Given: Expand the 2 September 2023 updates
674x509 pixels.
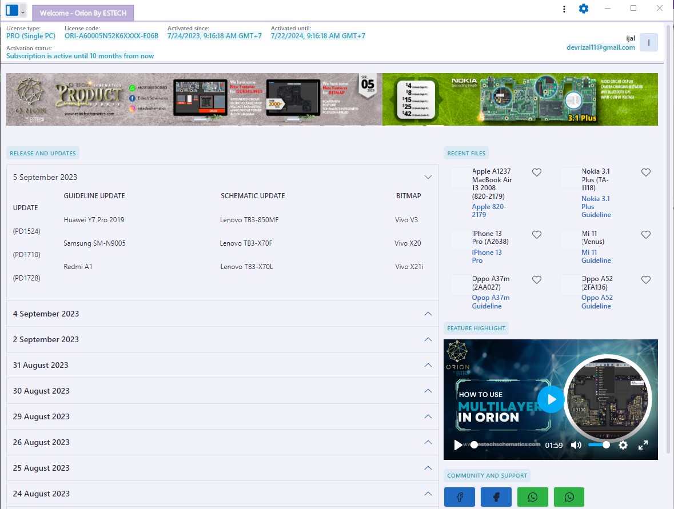Looking at the screenshot, I should tap(428, 339).
